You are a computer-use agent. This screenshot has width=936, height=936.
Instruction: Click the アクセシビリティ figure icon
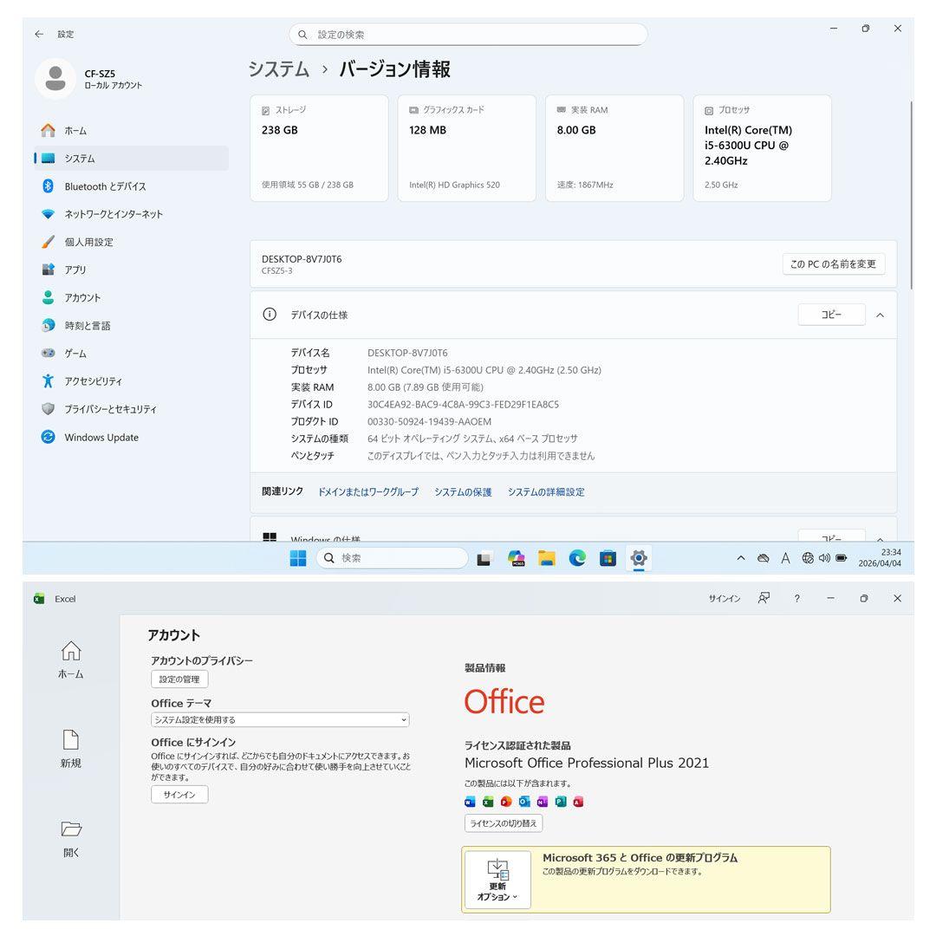[x=49, y=380]
